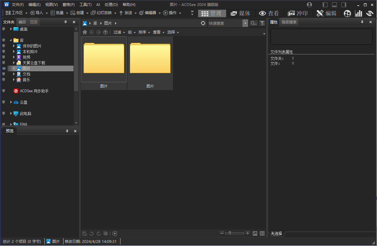Open the 文件(F) menu
The width and height of the screenshot is (377, 246).
(18, 5)
